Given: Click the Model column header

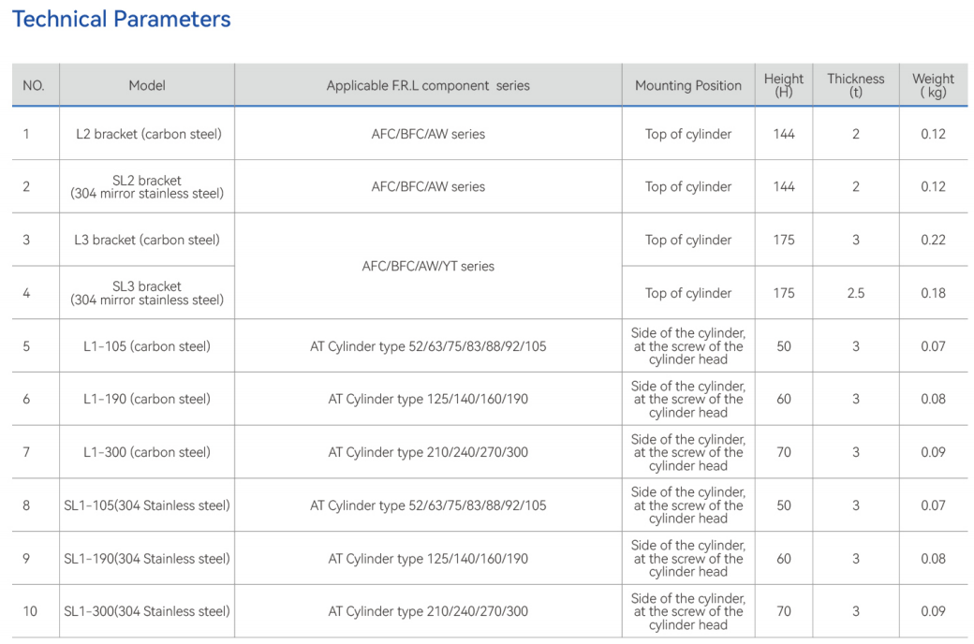Looking at the screenshot, I should 147,86.
